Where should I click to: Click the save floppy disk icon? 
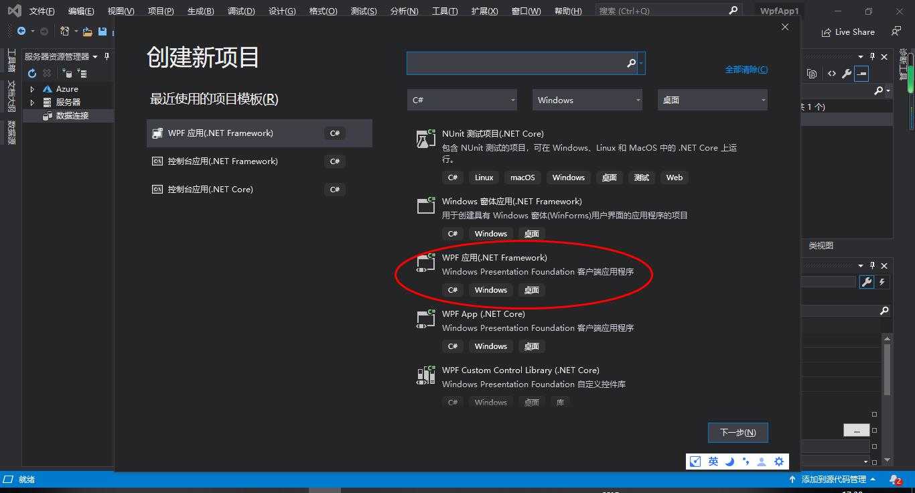[x=102, y=31]
